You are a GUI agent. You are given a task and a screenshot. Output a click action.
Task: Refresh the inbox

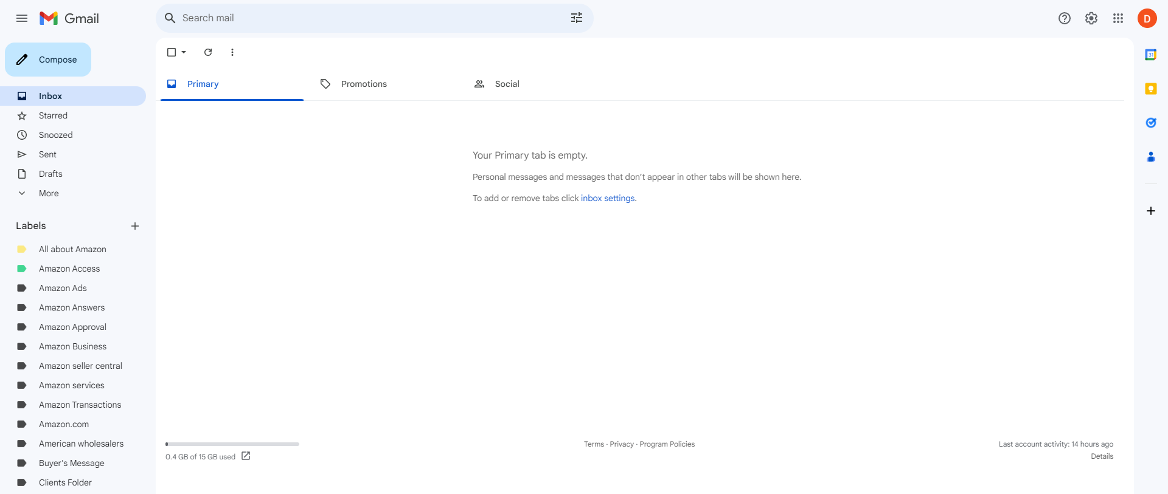pyautogui.click(x=208, y=52)
